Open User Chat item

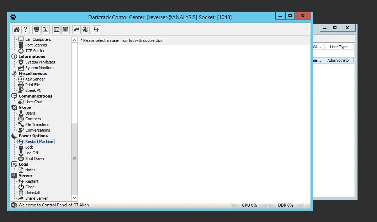[34, 102]
